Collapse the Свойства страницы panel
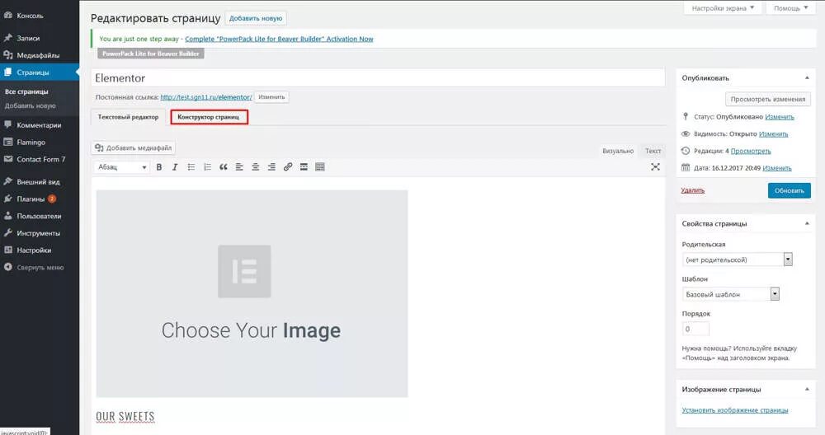Viewport: 825px width, 435px height. pos(807,224)
